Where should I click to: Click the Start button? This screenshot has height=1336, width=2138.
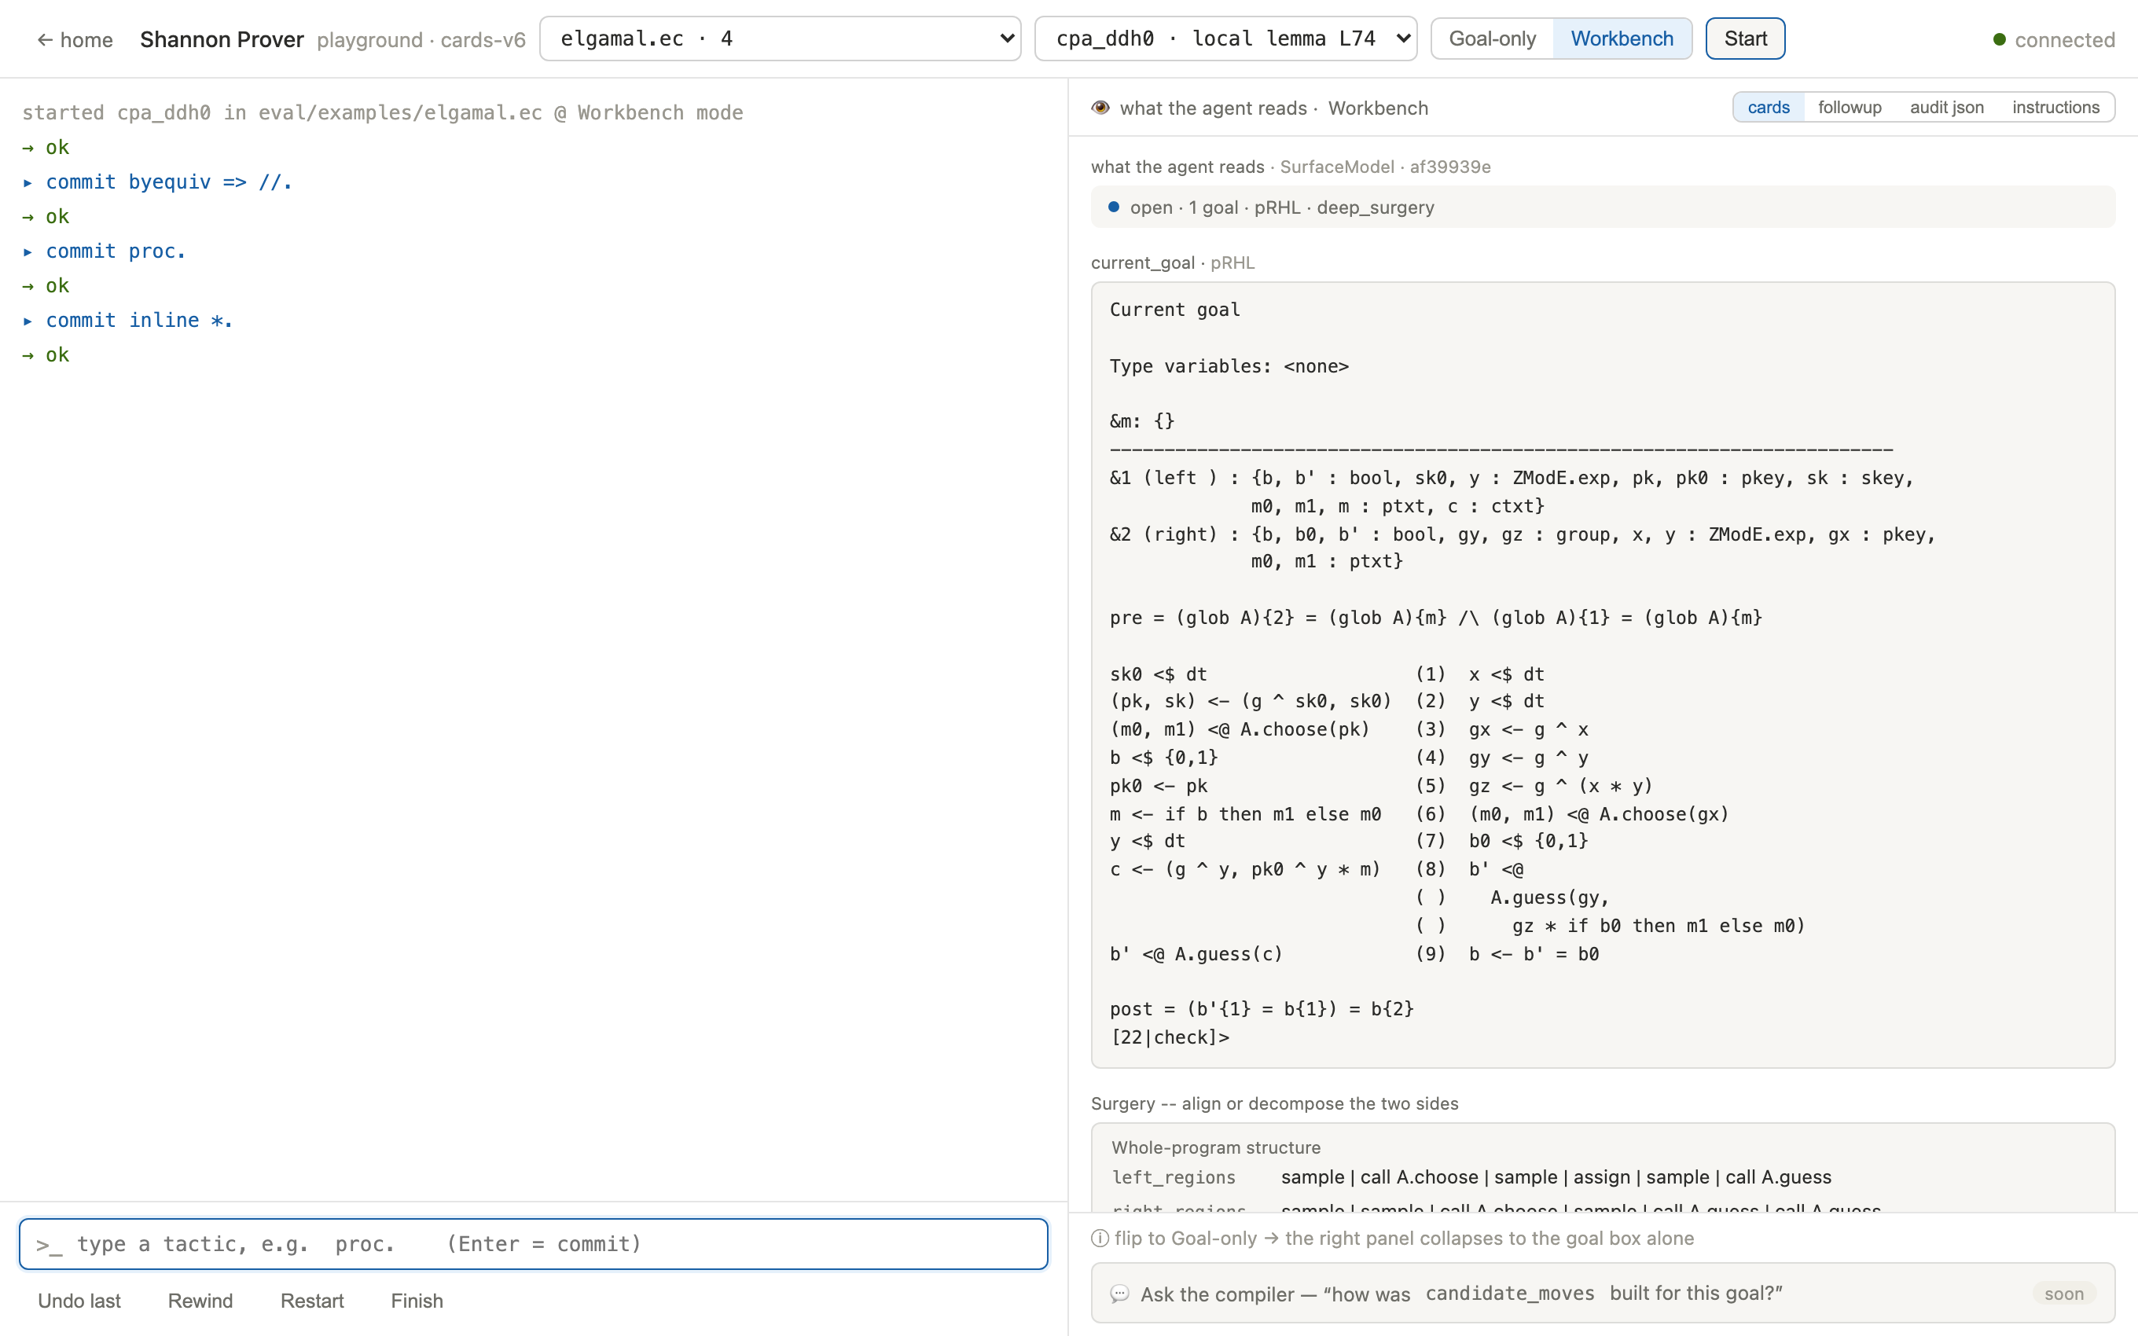click(1745, 39)
